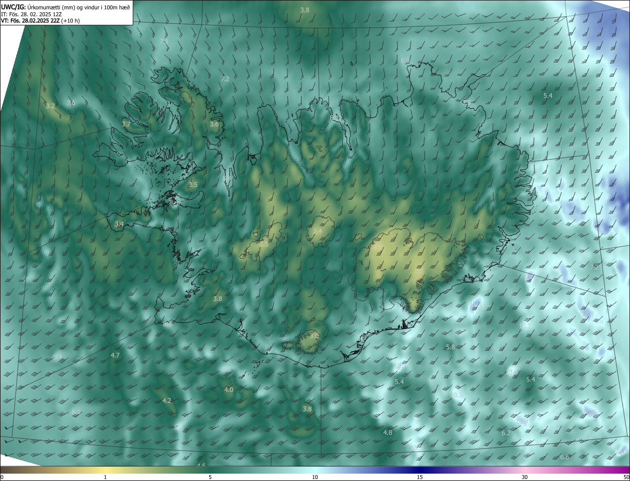
Task: Select the "IT: Fös. 28. 02. 2025 12Z" line
Action: 31,14
